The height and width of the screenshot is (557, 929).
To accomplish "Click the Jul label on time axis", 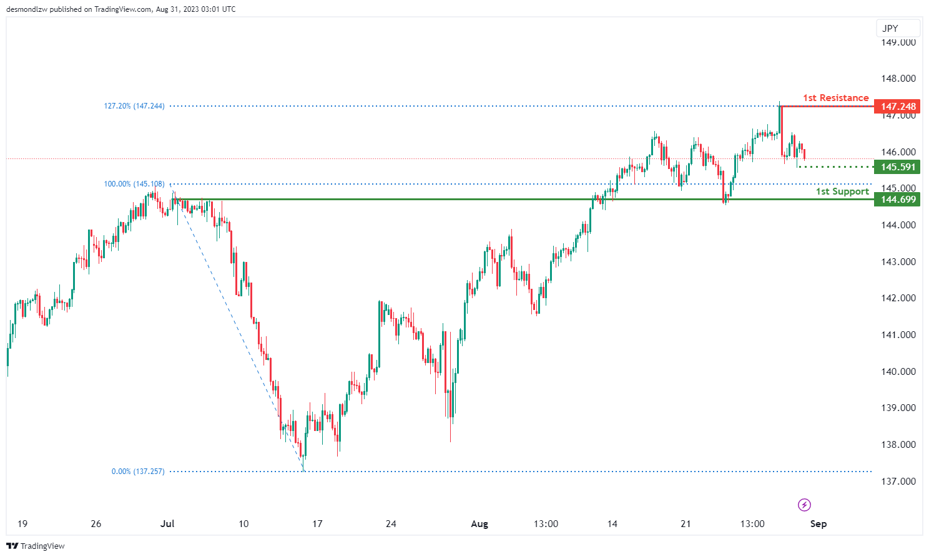I will point(167,524).
